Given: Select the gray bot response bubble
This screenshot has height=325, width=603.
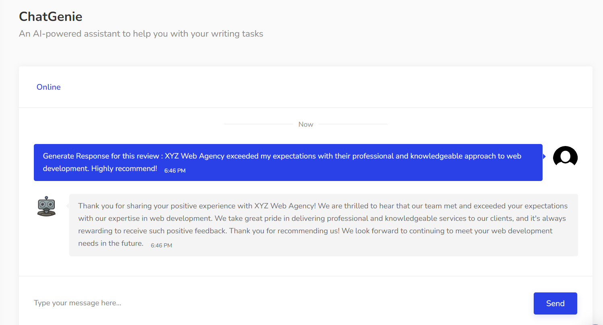Looking at the screenshot, I should [x=323, y=225].
